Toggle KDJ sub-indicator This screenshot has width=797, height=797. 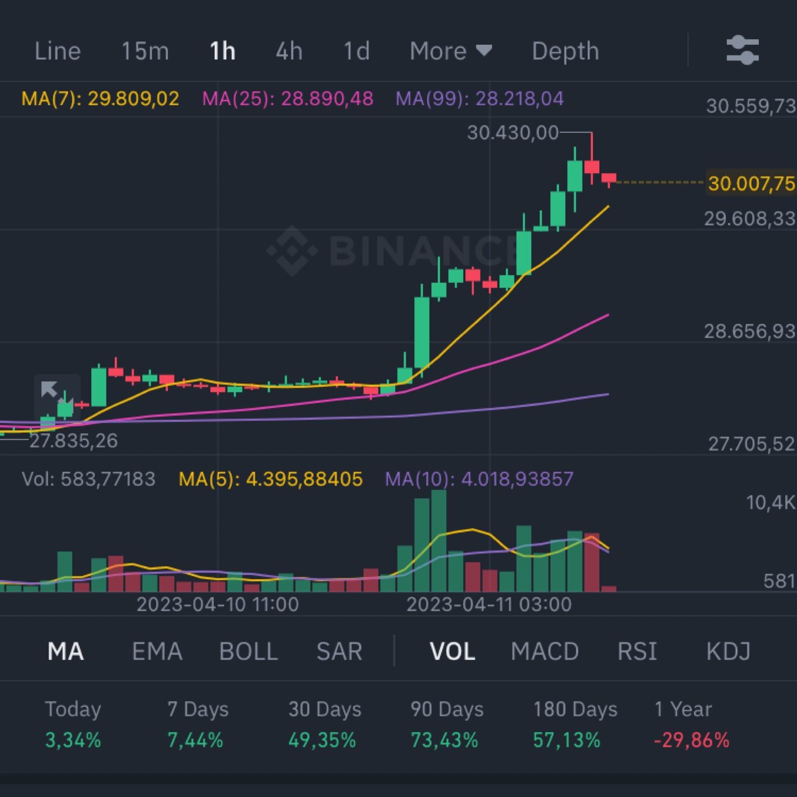pyautogui.click(x=728, y=651)
